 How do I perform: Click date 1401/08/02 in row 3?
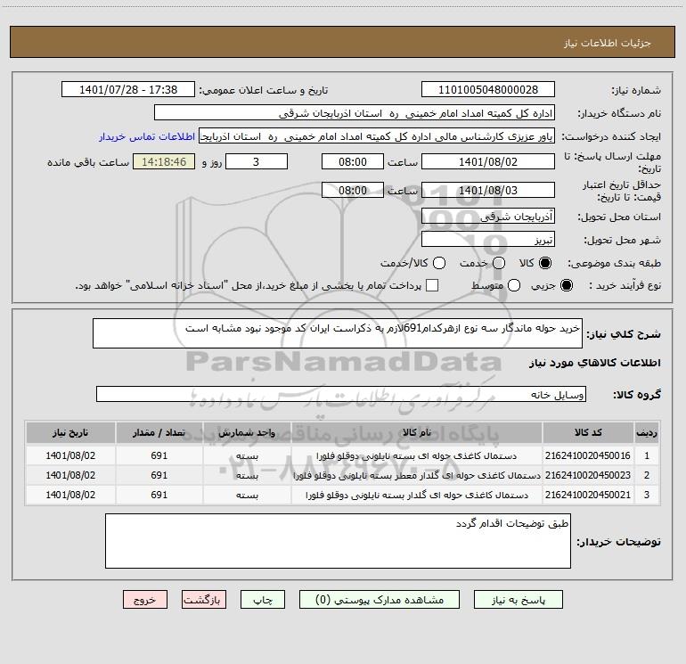[70, 495]
